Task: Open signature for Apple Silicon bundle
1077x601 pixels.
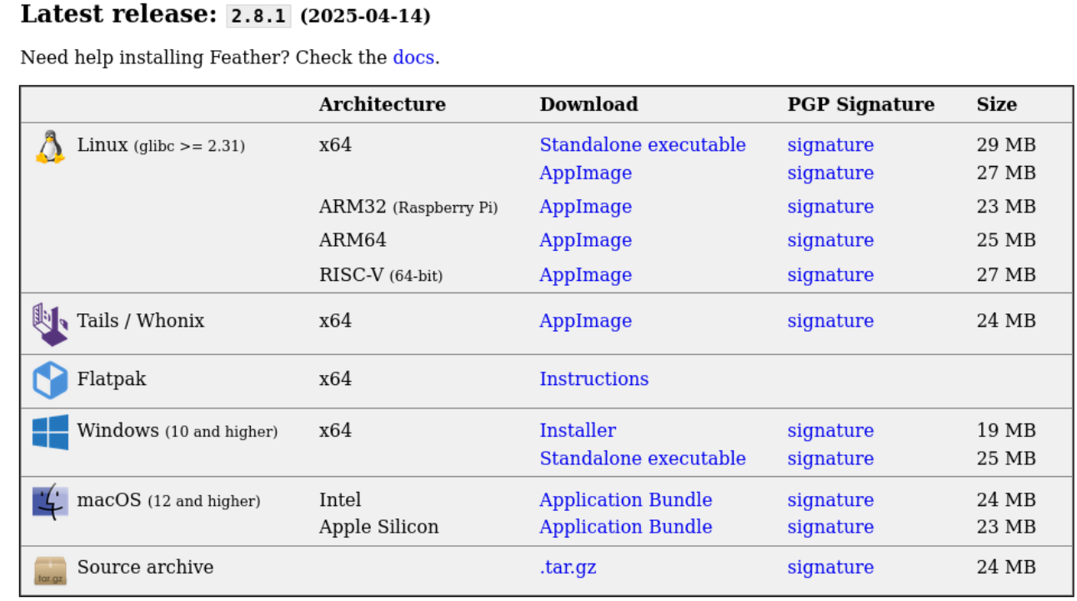Action: tap(830, 527)
